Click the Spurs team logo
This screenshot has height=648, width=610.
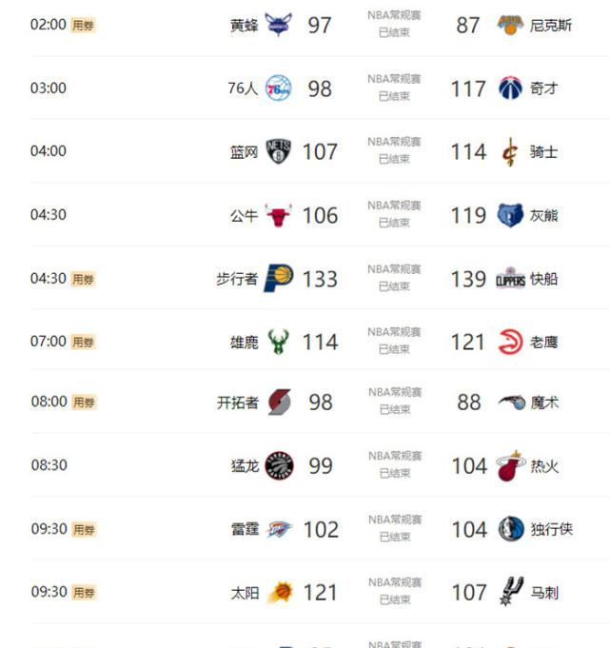[x=511, y=592]
